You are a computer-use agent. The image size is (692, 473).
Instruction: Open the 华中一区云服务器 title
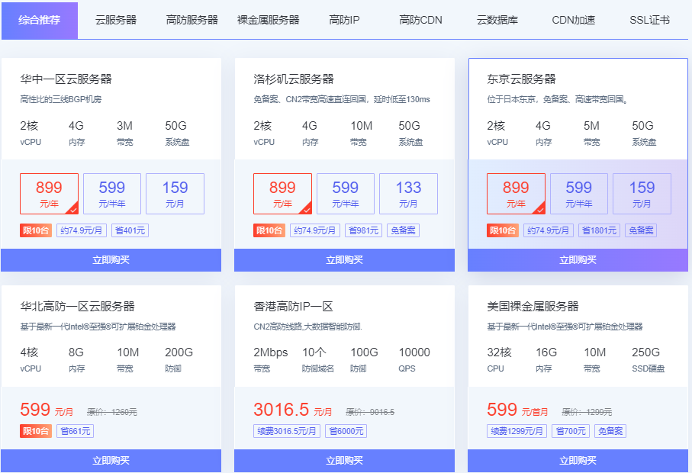tap(66, 79)
